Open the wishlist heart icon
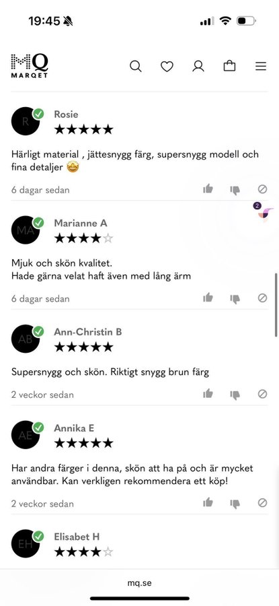The height and width of the screenshot is (606, 279). tap(167, 67)
